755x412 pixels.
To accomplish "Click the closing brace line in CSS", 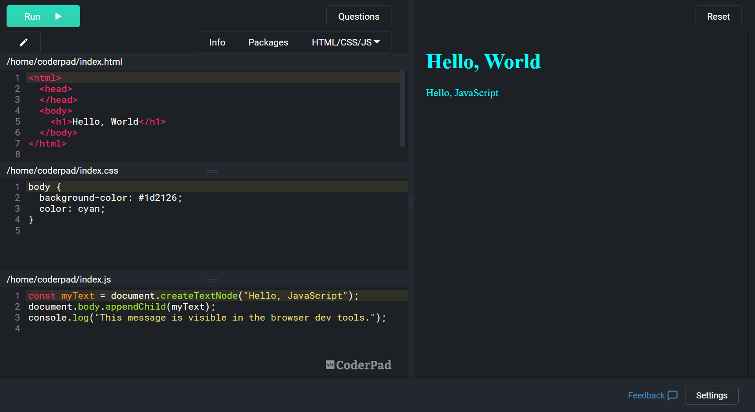I will point(31,220).
